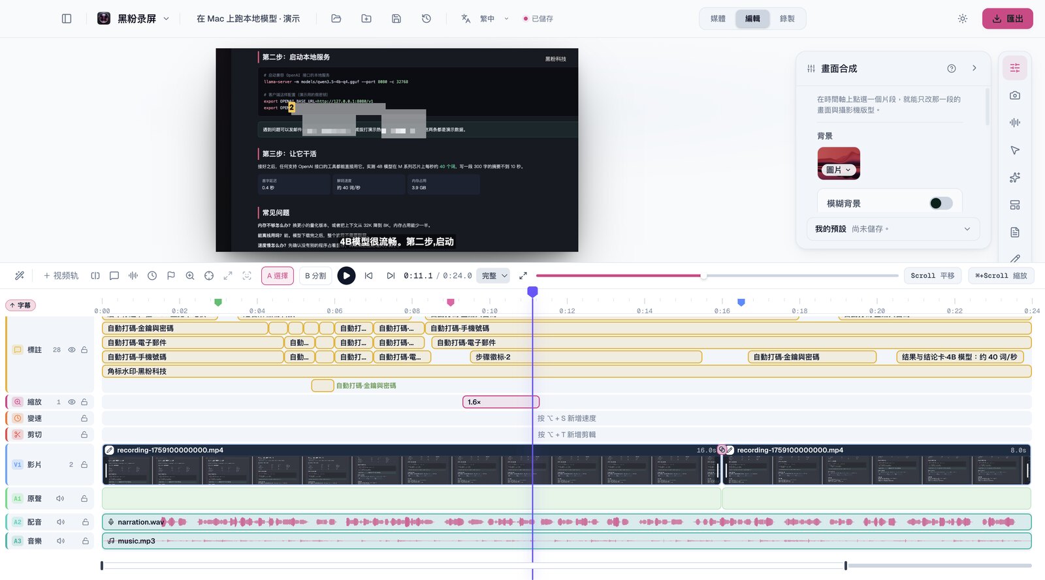This screenshot has width=1045, height=580.
Task: Mute the 原聲 A1 track
Action: tap(60, 498)
